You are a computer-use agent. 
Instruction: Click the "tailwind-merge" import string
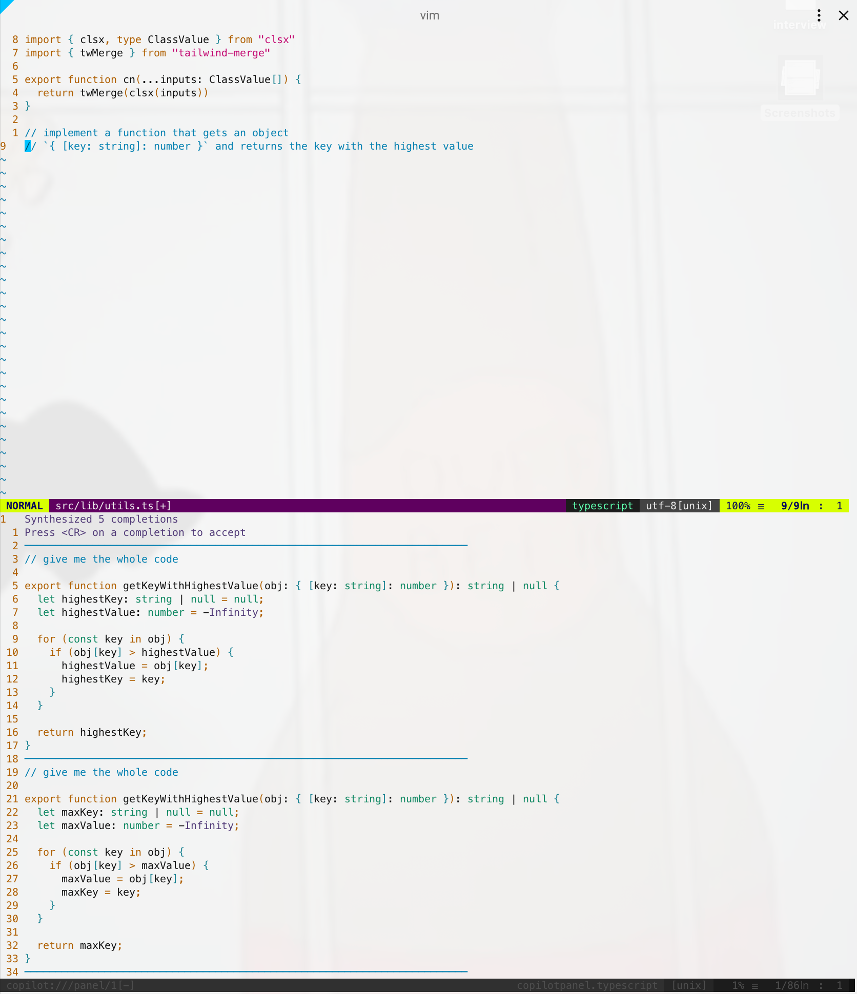[x=221, y=53]
